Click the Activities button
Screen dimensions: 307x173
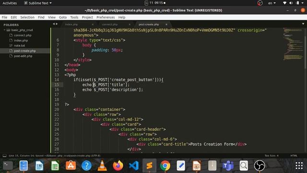pyautogui.click(x=10, y=3)
